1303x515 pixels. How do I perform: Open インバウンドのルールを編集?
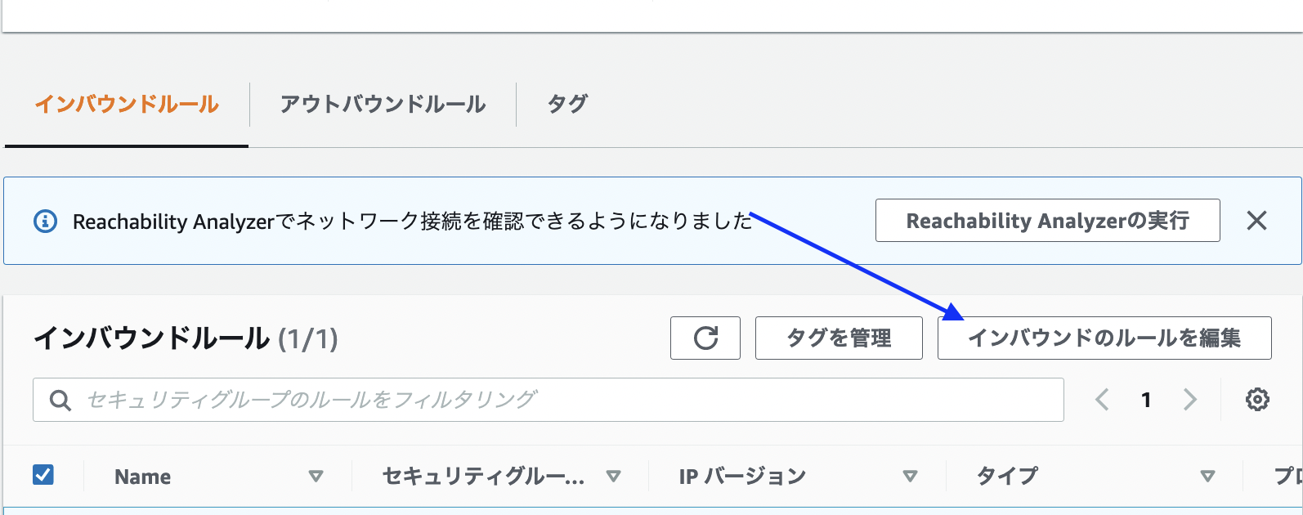(x=1104, y=338)
